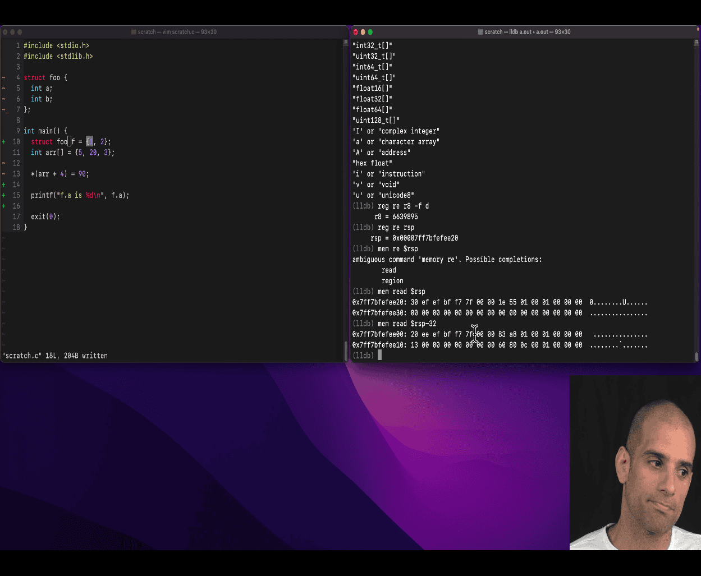Image resolution: width=701 pixels, height=576 pixels.
Task: Click the scroll marker atop vim window scrollbar
Action: (346, 43)
